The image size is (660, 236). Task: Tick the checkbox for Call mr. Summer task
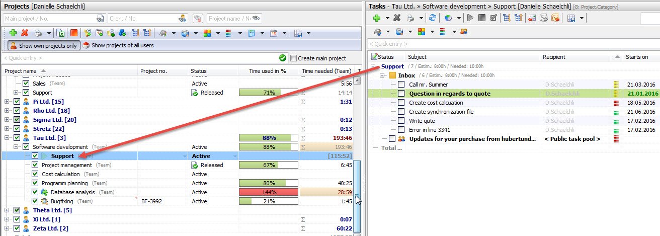point(401,85)
